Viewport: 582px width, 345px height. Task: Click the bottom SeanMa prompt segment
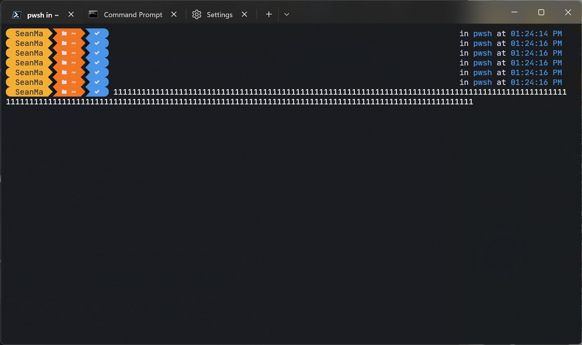[29, 92]
